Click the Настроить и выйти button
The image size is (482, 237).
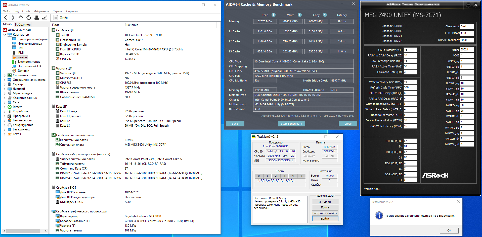[325, 213]
